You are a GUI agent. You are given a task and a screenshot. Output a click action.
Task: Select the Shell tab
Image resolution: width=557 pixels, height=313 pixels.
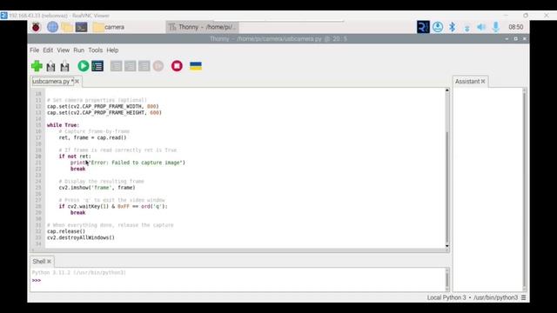[38, 262]
